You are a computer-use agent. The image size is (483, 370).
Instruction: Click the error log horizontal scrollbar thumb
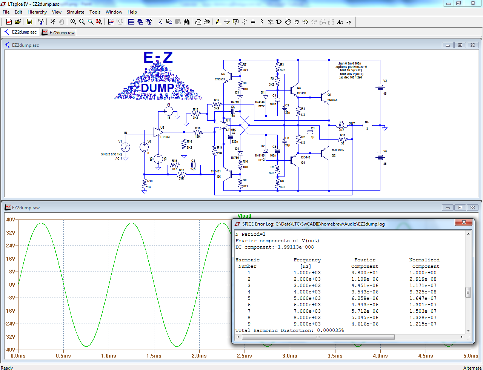click(318, 337)
